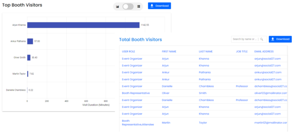This screenshot has height=134, width=295.
Task: Click the JOB TITLE column header
Action: coord(242,51)
